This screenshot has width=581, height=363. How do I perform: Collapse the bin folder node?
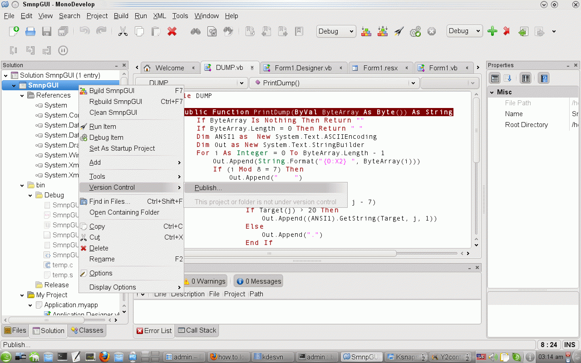pyautogui.click(x=22, y=186)
